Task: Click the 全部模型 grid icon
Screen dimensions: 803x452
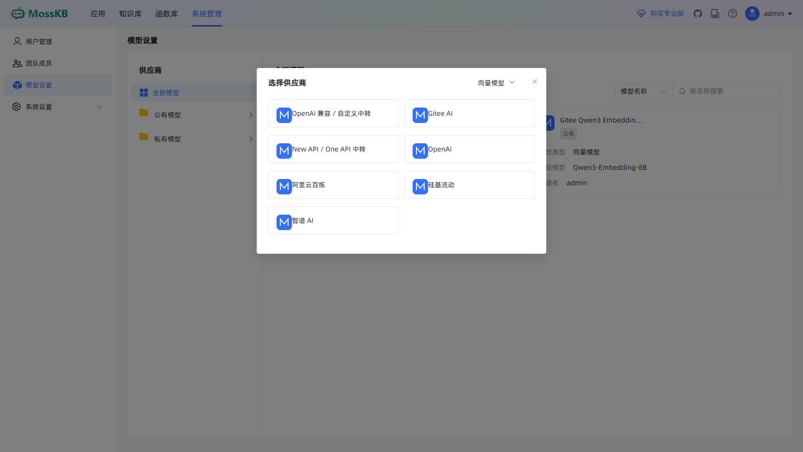Action: (144, 93)
